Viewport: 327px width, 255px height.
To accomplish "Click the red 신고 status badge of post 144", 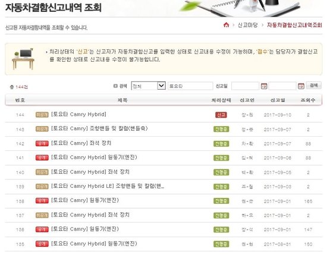I will pyautogui.click(x=221, y=115).
